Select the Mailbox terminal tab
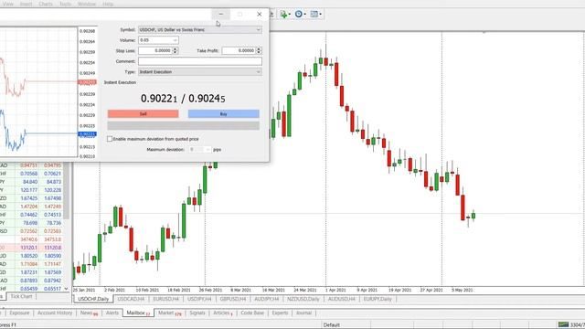The height and width of the screenshot is (329, 585). coord(138,313)
